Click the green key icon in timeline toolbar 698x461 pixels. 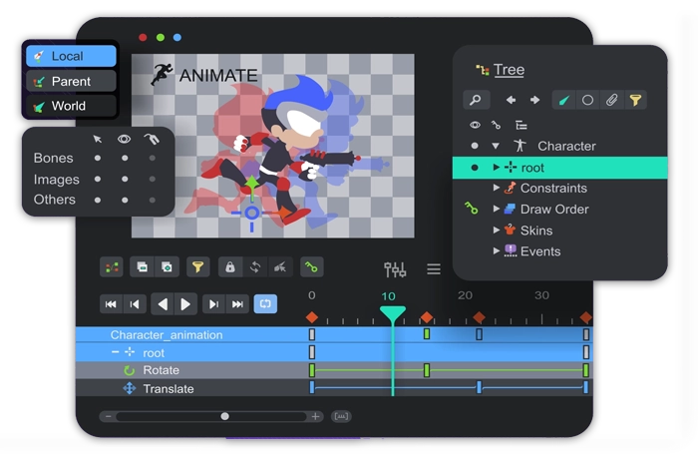pyautogui.click(x=312, y=267)
